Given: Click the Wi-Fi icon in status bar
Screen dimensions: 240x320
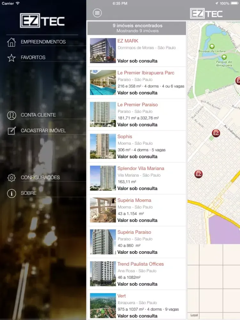Looking at the screenshot, I should point(18,3).
